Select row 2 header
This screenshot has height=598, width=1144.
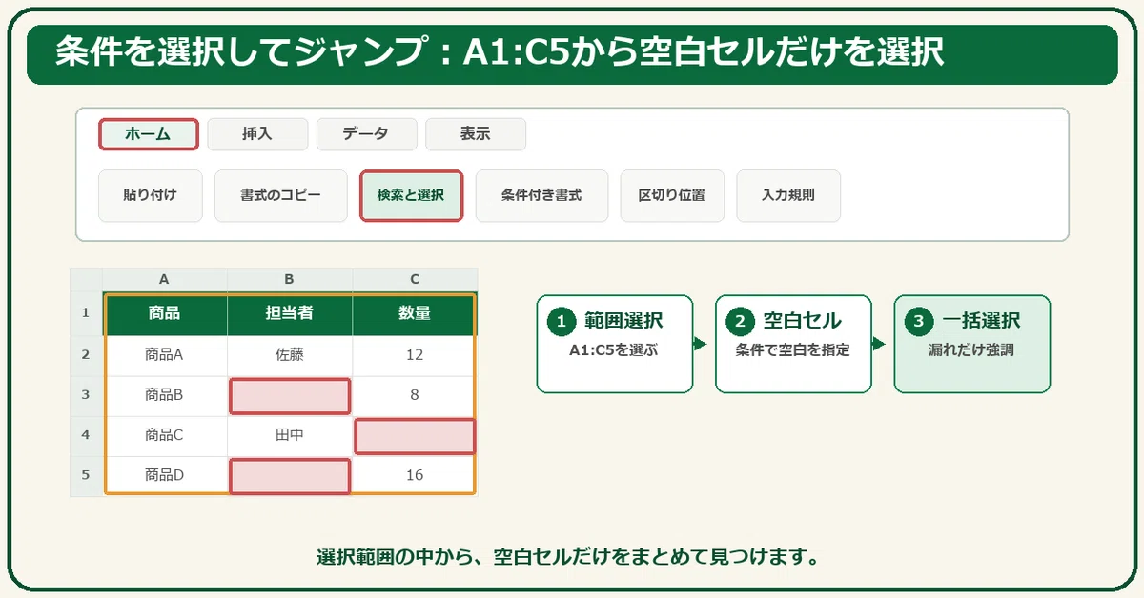[x=86, y=354]
